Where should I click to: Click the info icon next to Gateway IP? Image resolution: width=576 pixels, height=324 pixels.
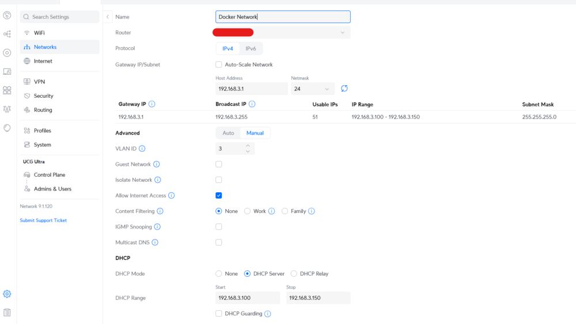coord(151,104)
